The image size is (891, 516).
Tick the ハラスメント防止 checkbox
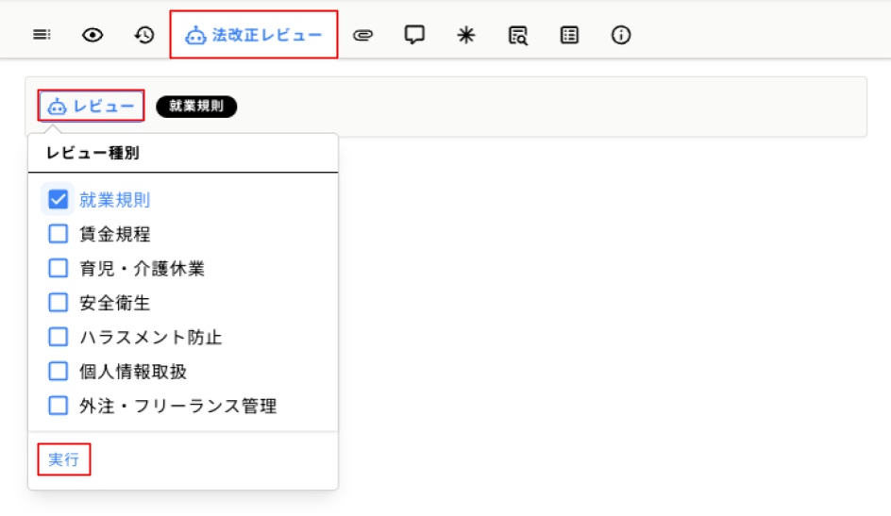click(58, 337)
